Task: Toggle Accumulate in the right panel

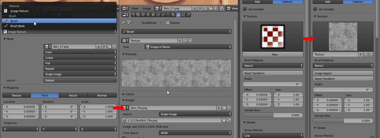Action: pos(315,9)
